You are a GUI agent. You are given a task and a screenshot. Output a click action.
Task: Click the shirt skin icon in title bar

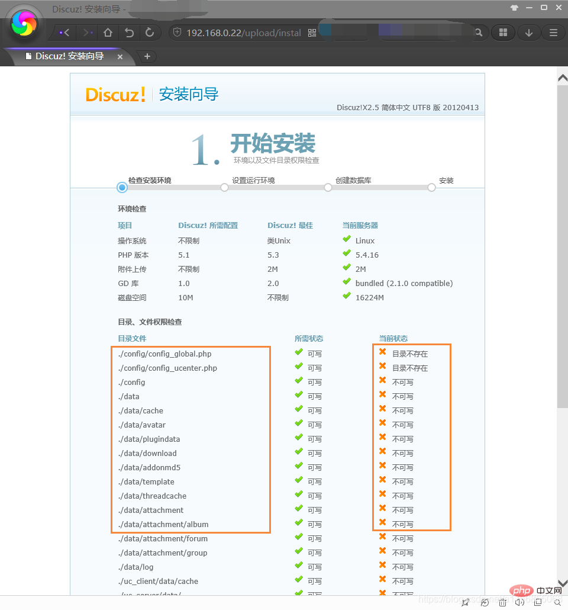click(x=514, y=8)
